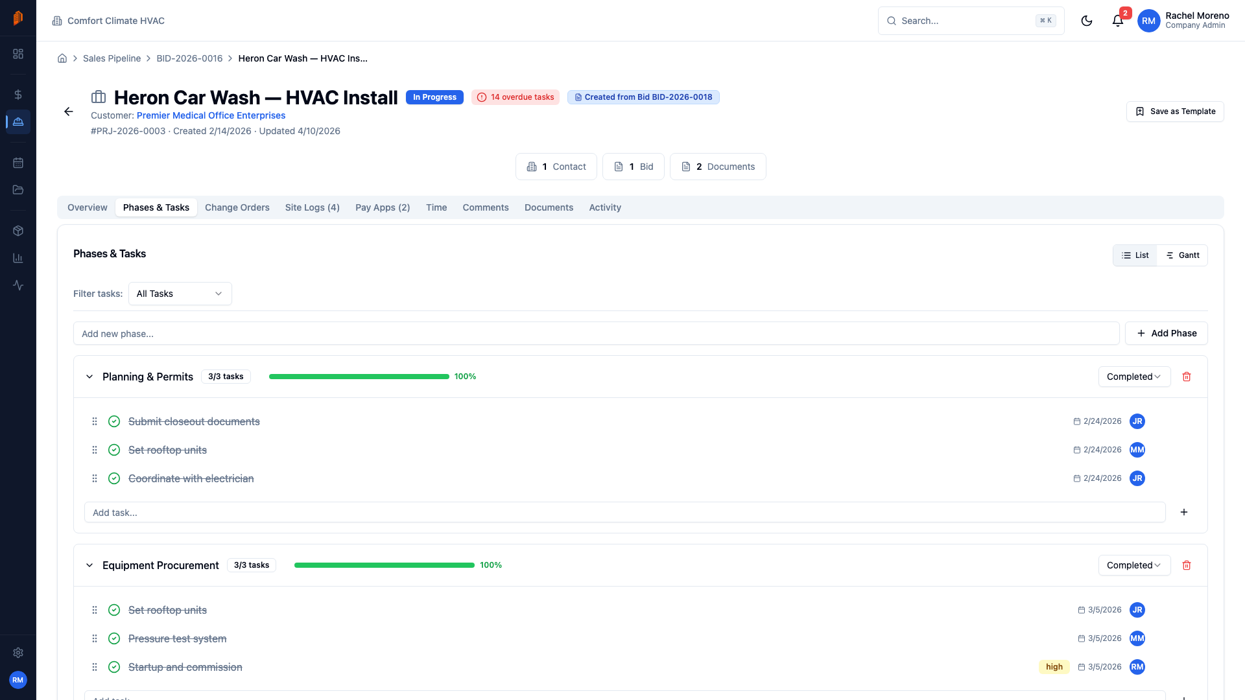Open the Comments tab
Screen dimensions: 1245x700
point(486,207)
